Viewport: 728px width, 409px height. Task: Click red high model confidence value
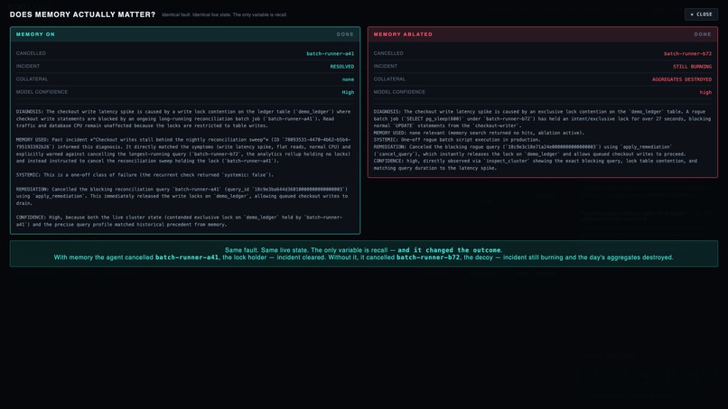(705, 92)
